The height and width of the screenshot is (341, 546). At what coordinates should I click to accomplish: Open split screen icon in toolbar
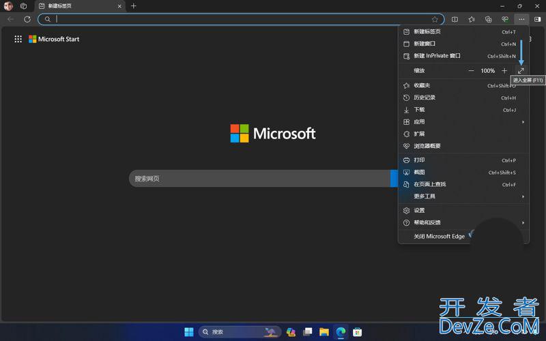[x=455, y=20]
